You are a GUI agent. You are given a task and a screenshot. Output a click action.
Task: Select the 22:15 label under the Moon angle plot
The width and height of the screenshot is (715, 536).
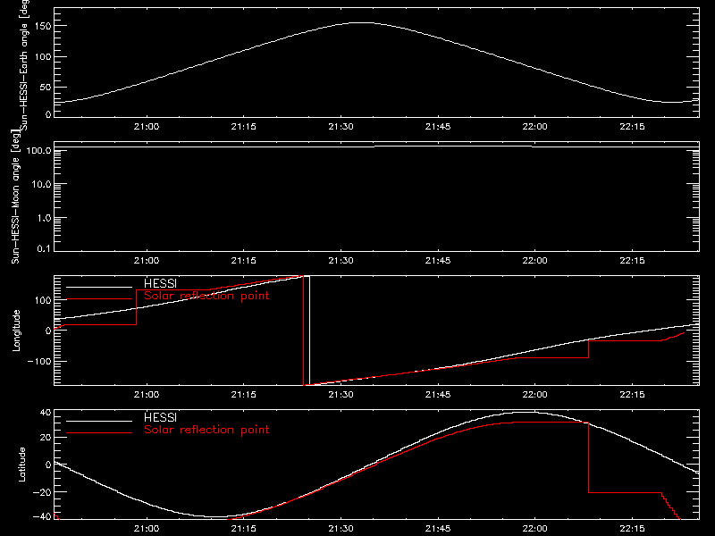(632, 261)
